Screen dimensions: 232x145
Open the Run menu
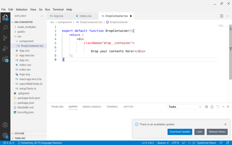pos(48,10)
